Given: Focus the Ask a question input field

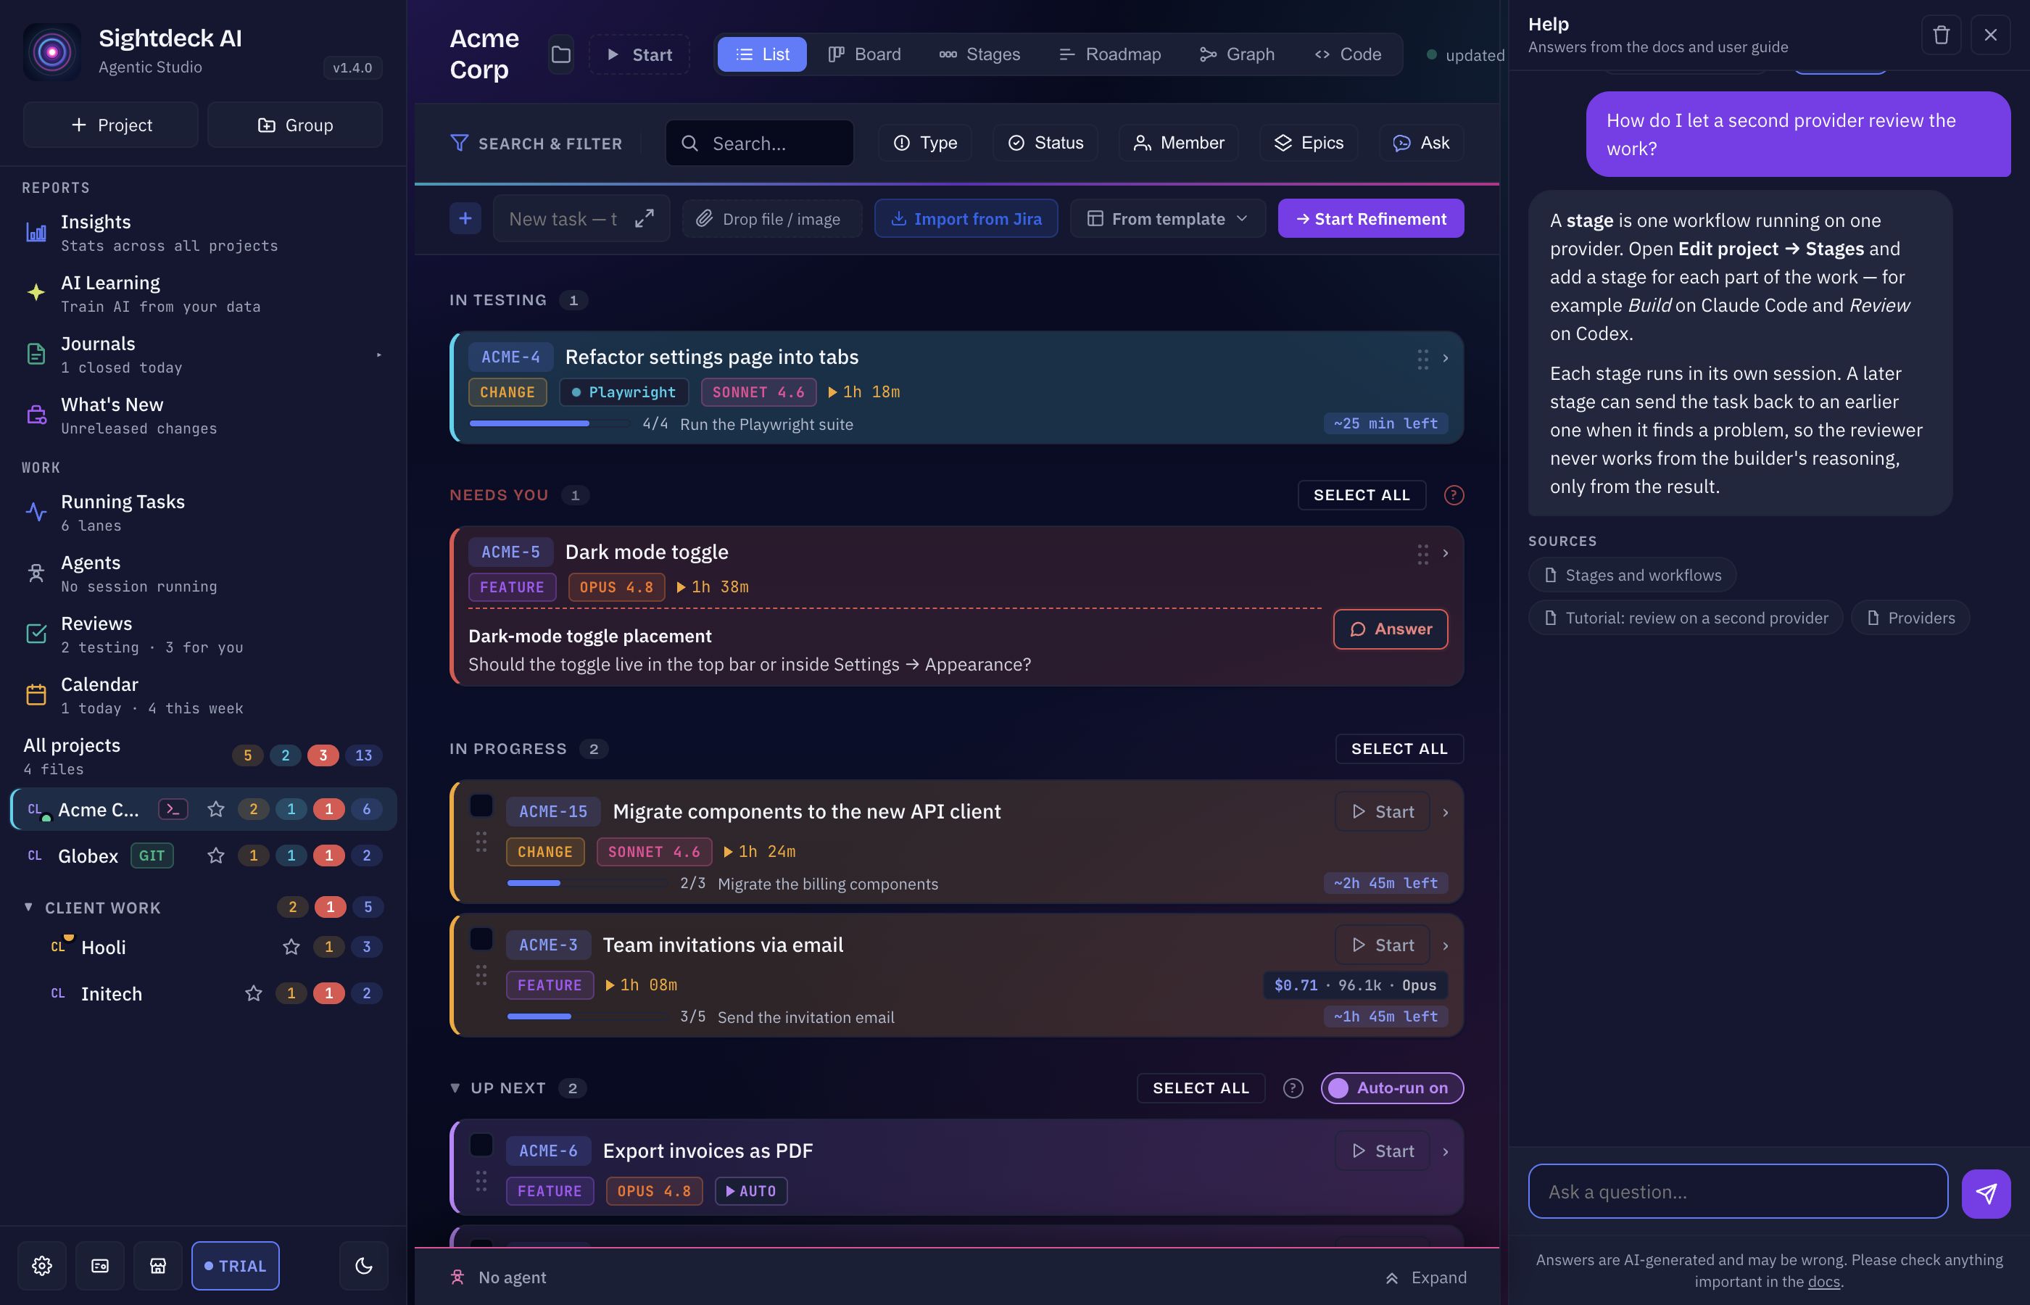Looking at the screenshot, I should (x=1738, y=1191).
